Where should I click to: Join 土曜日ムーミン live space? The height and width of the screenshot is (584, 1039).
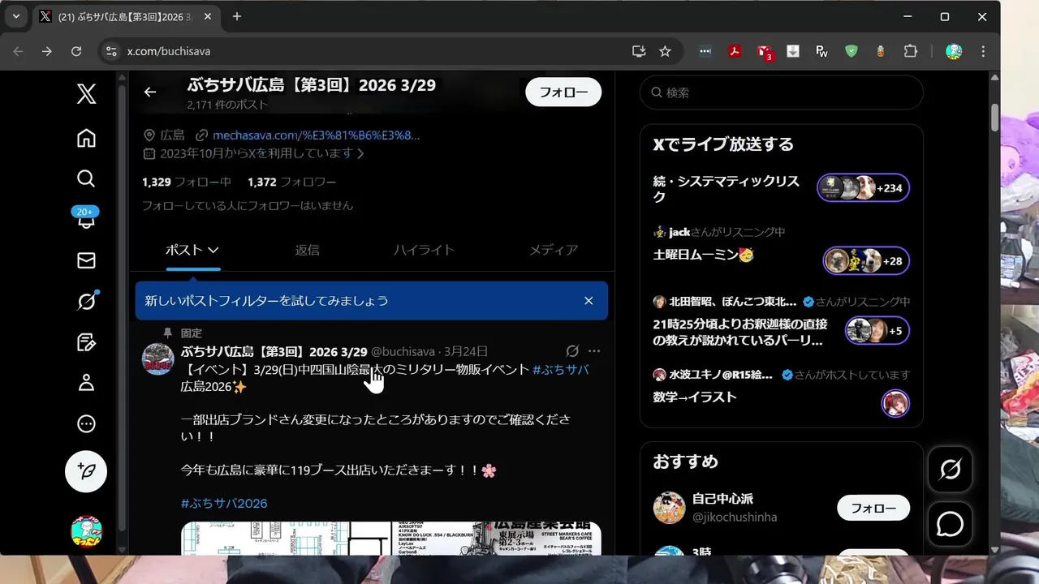coord(781,253)
